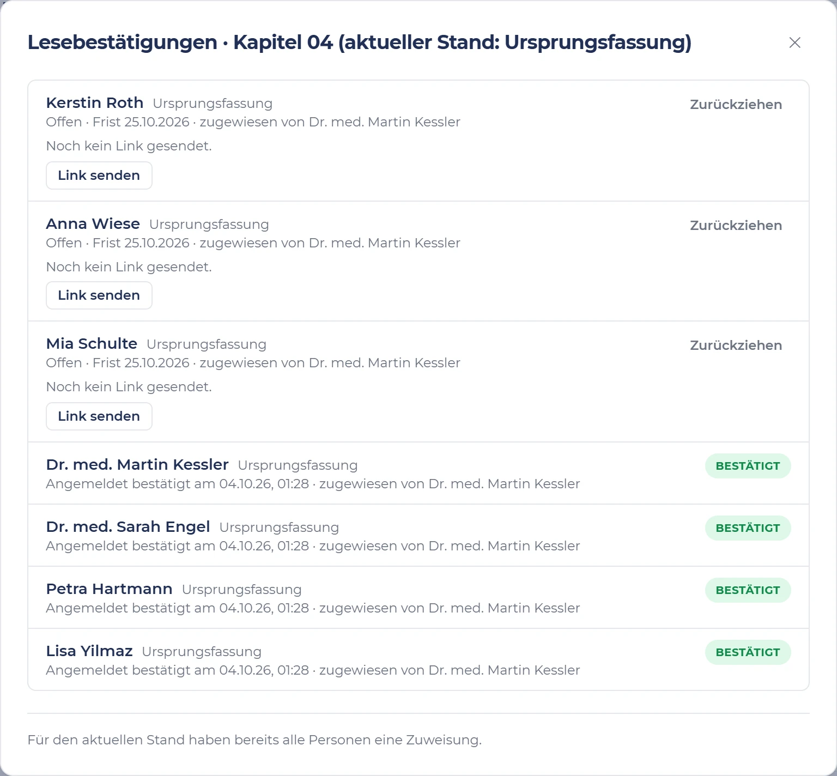Send link to Kerstin Roth
The width and height of the screenshot is (837, 776).
pos(99,175)
